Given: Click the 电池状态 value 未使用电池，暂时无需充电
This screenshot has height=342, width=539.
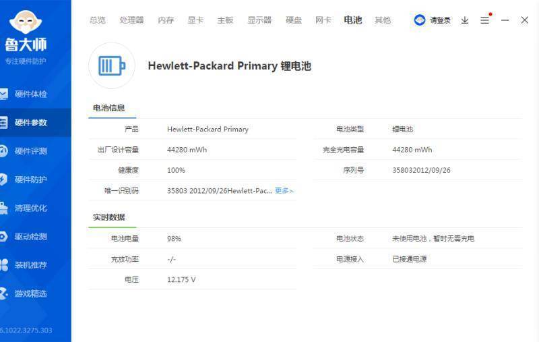Looking at the screenshot, I should point(433,239).
